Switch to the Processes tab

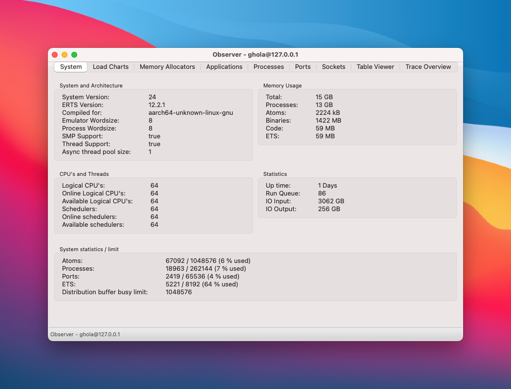pos(268,67)
